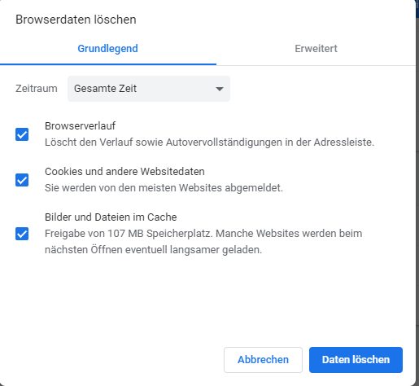Cancel with the Abbrechen button
The height and width of the screenshot is (386, 419).
[x=263, y=360]
